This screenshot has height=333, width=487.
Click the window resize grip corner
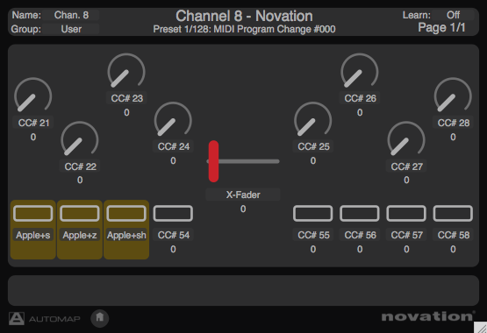481,328
